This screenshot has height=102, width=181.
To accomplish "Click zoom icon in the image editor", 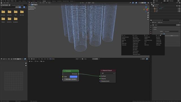I will point(26,63).
